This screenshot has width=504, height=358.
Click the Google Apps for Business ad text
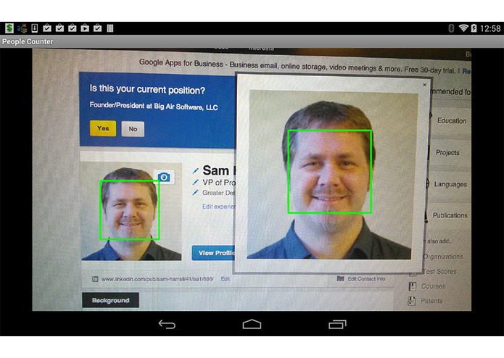click(299, 67)
